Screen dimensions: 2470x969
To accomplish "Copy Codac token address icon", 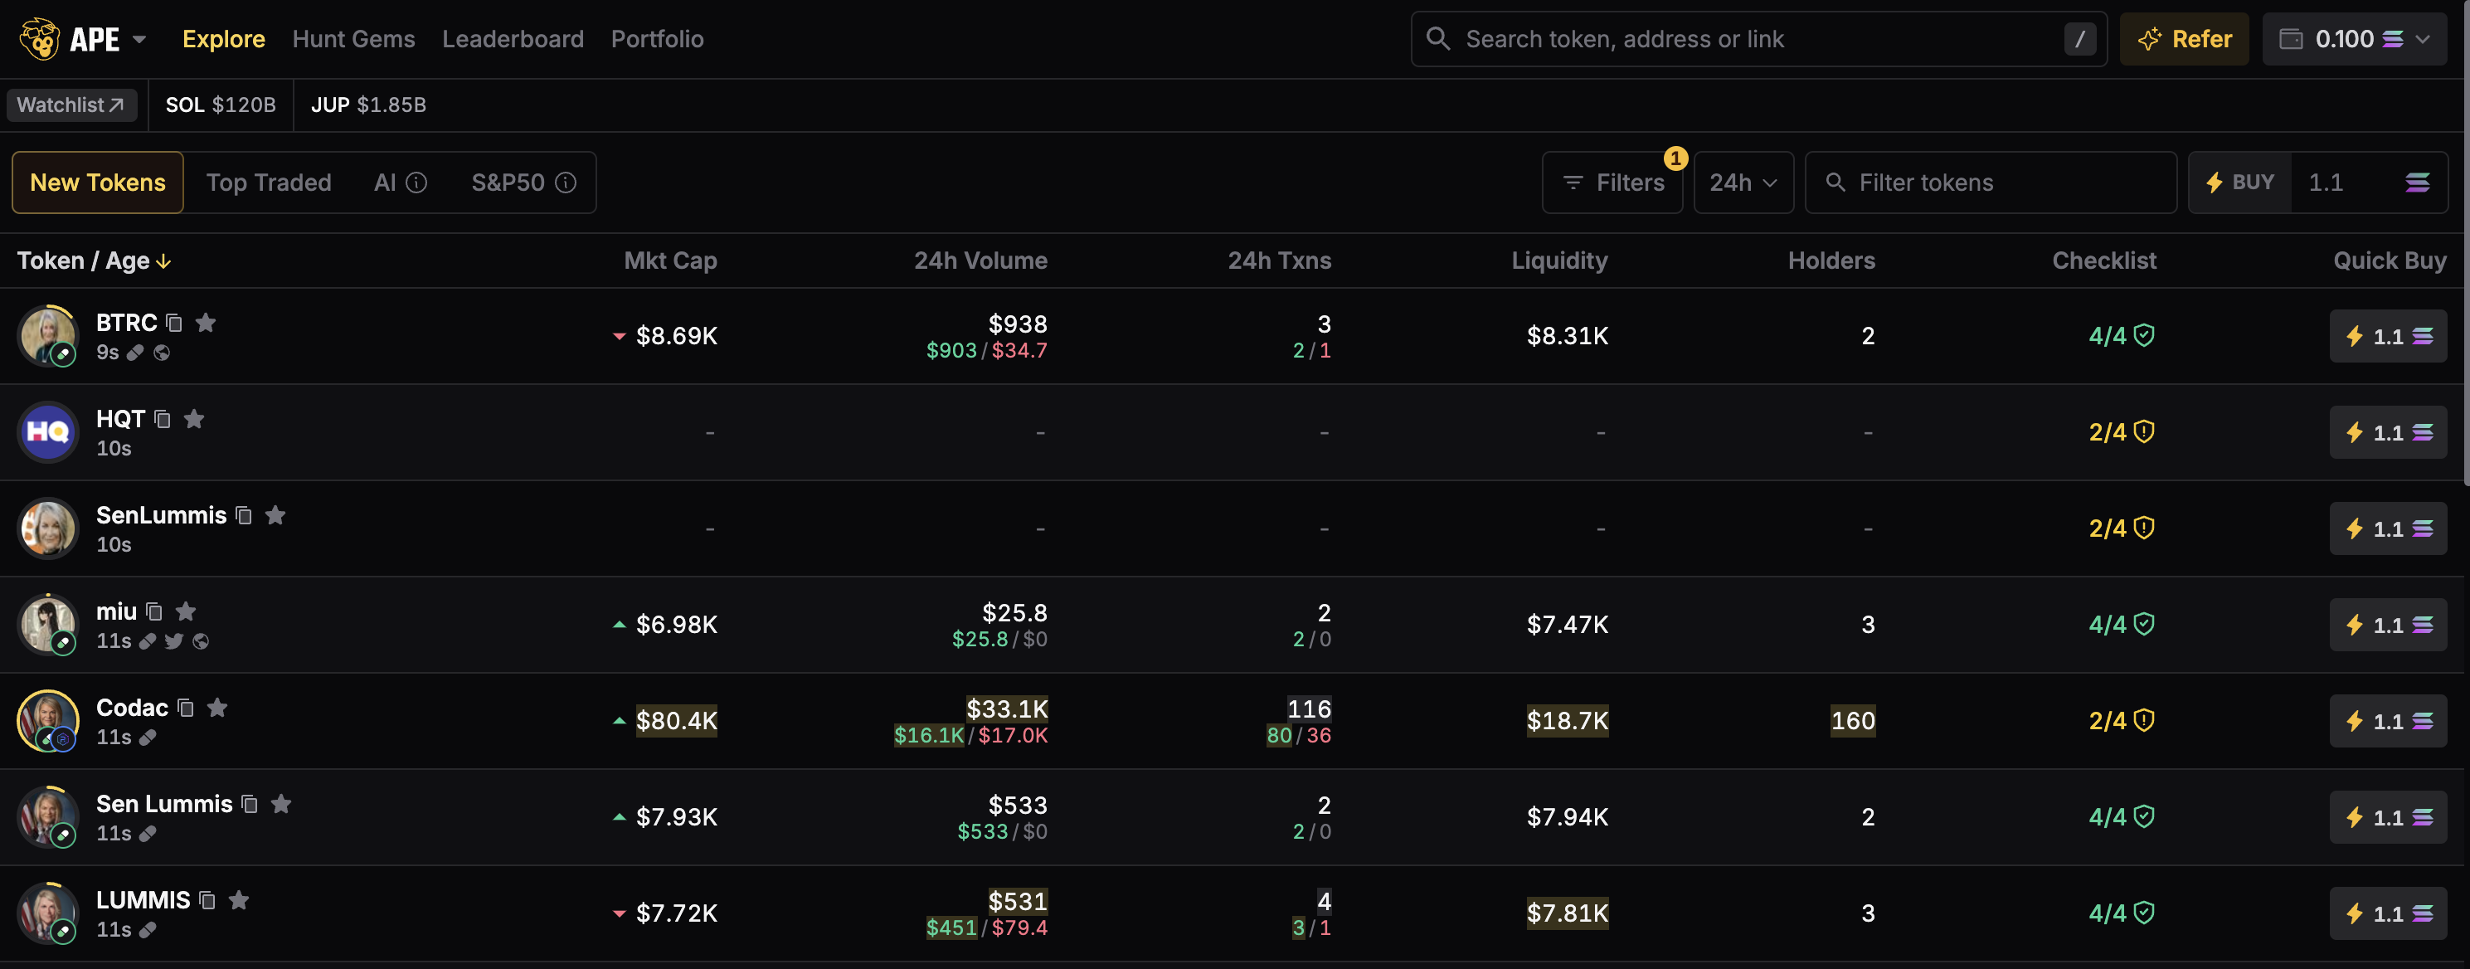I will click(x=186, y=708).
